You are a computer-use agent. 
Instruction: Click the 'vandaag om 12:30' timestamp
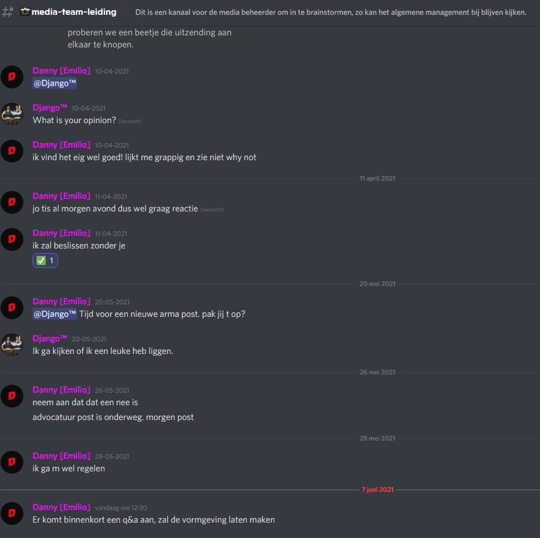click(120, 508)
